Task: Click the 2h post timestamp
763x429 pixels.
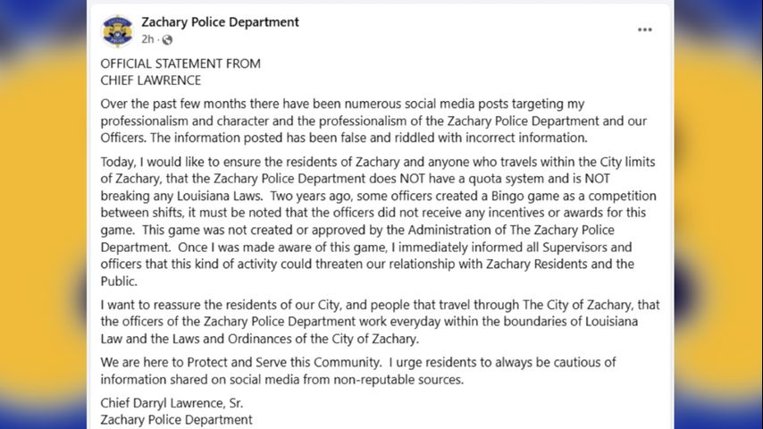Action: tap(147, 39)
